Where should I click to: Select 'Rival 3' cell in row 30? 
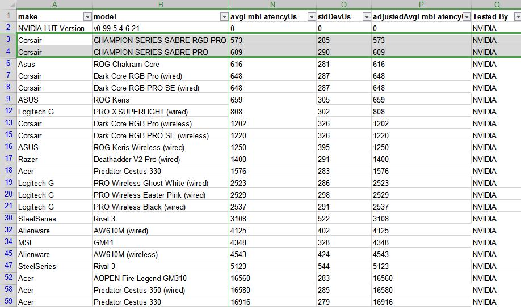[x=161, y=219]
